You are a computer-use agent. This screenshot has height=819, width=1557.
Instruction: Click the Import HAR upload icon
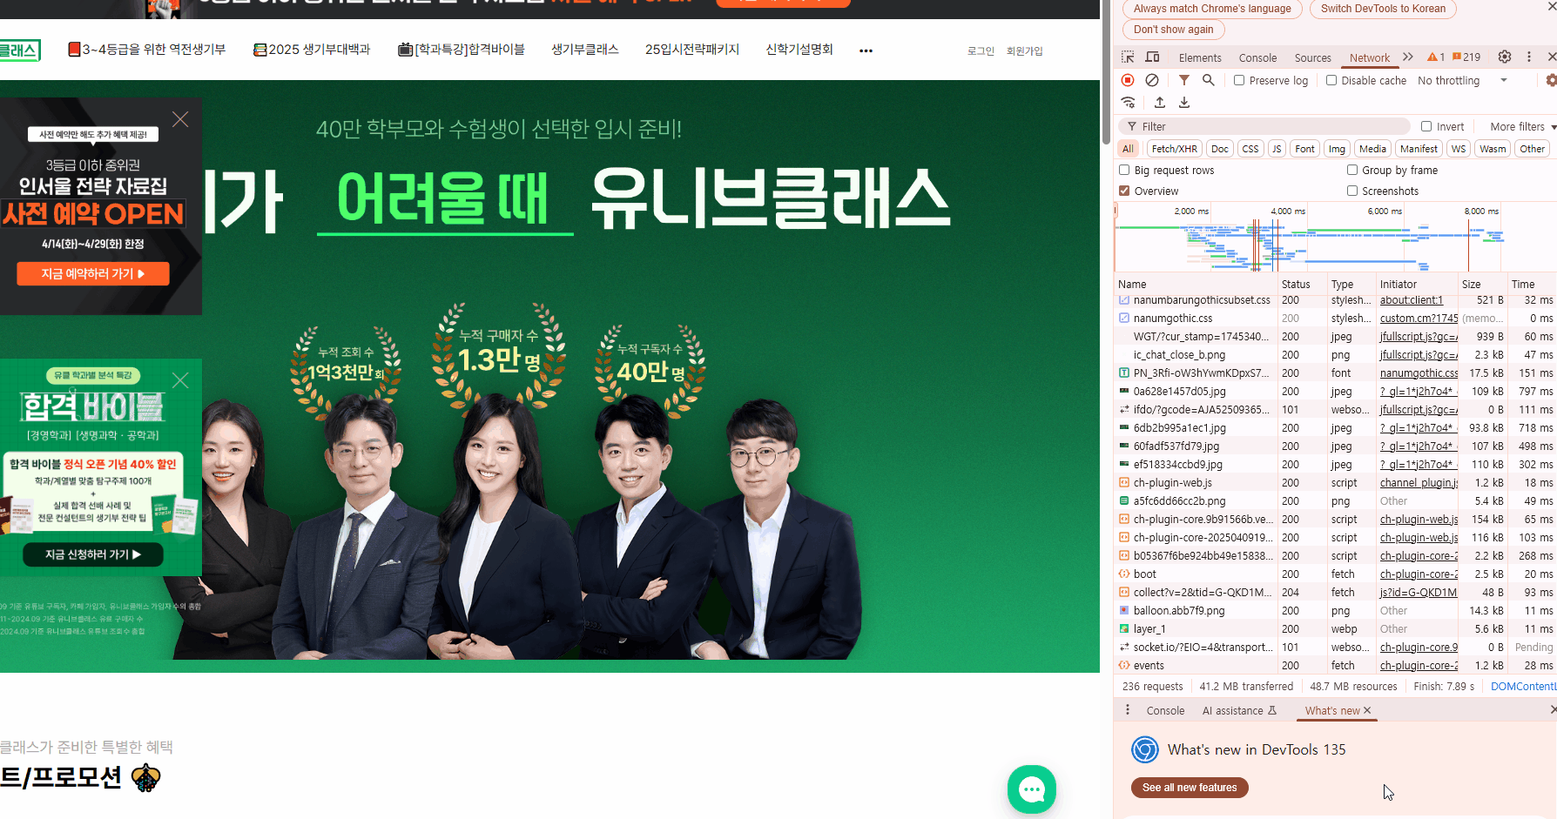pos(1160,103)
